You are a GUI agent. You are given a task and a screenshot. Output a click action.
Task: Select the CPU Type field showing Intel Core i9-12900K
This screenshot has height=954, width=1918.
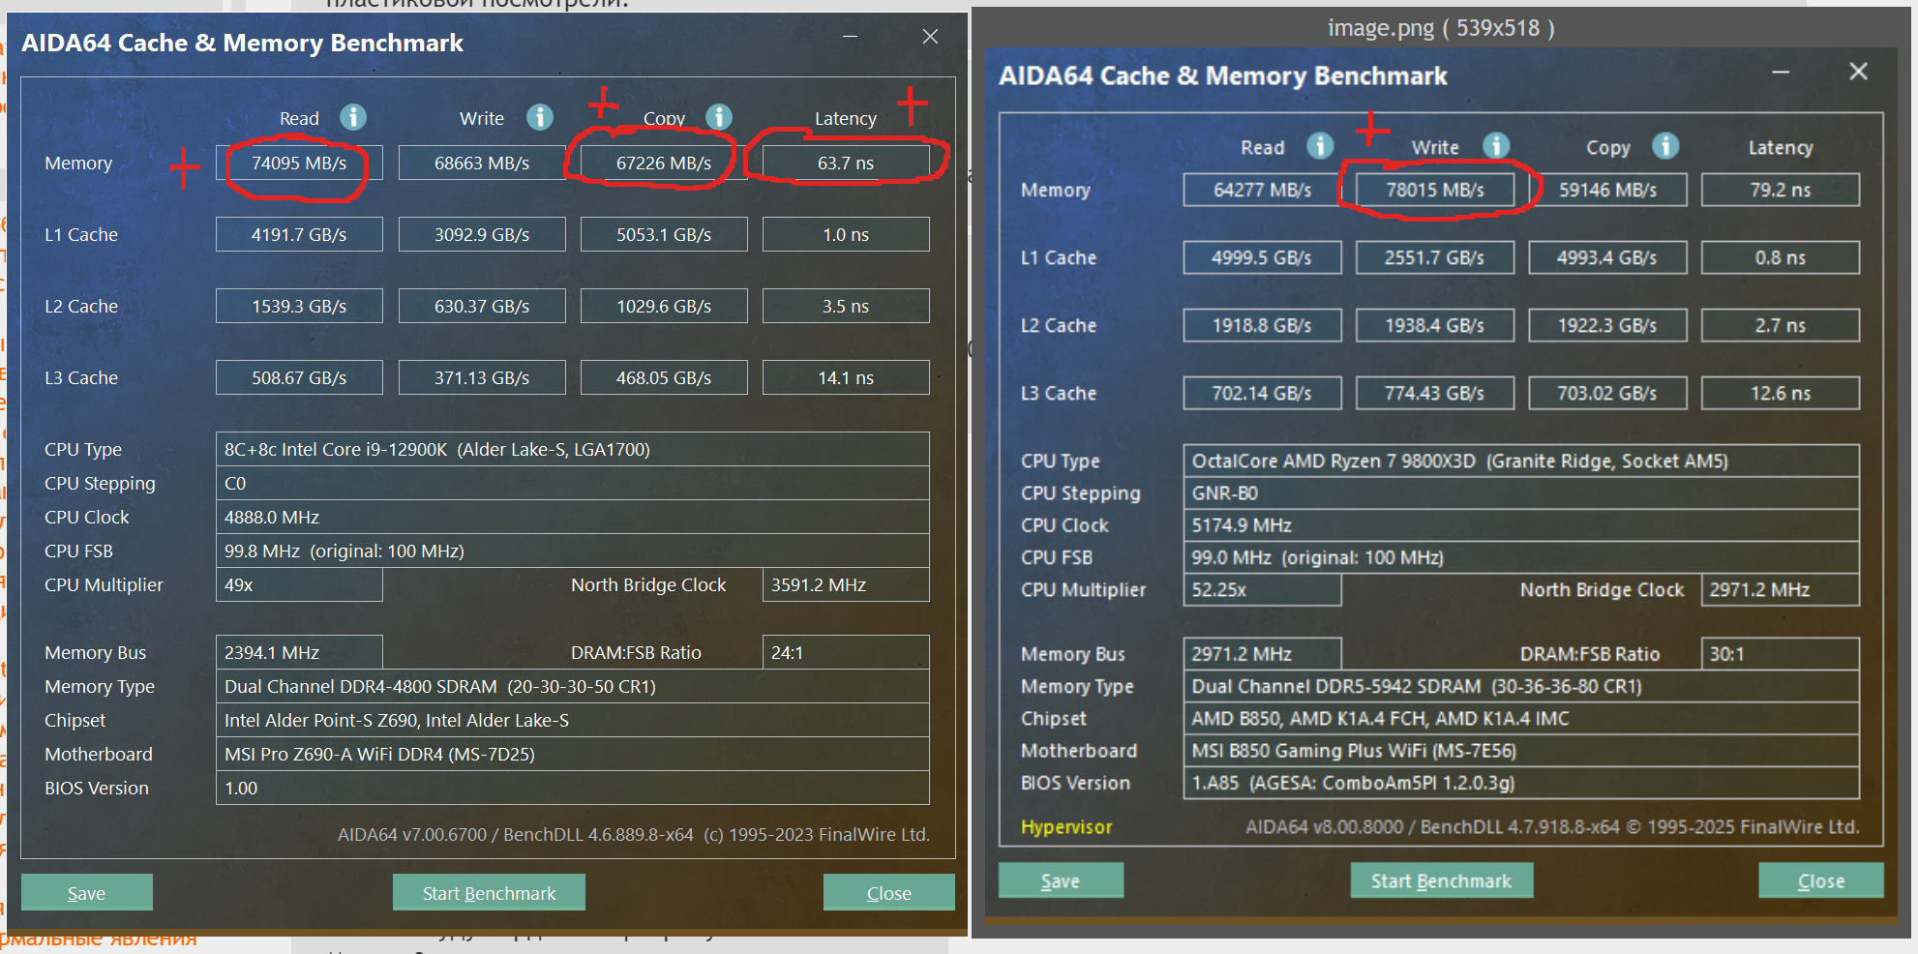573,449
